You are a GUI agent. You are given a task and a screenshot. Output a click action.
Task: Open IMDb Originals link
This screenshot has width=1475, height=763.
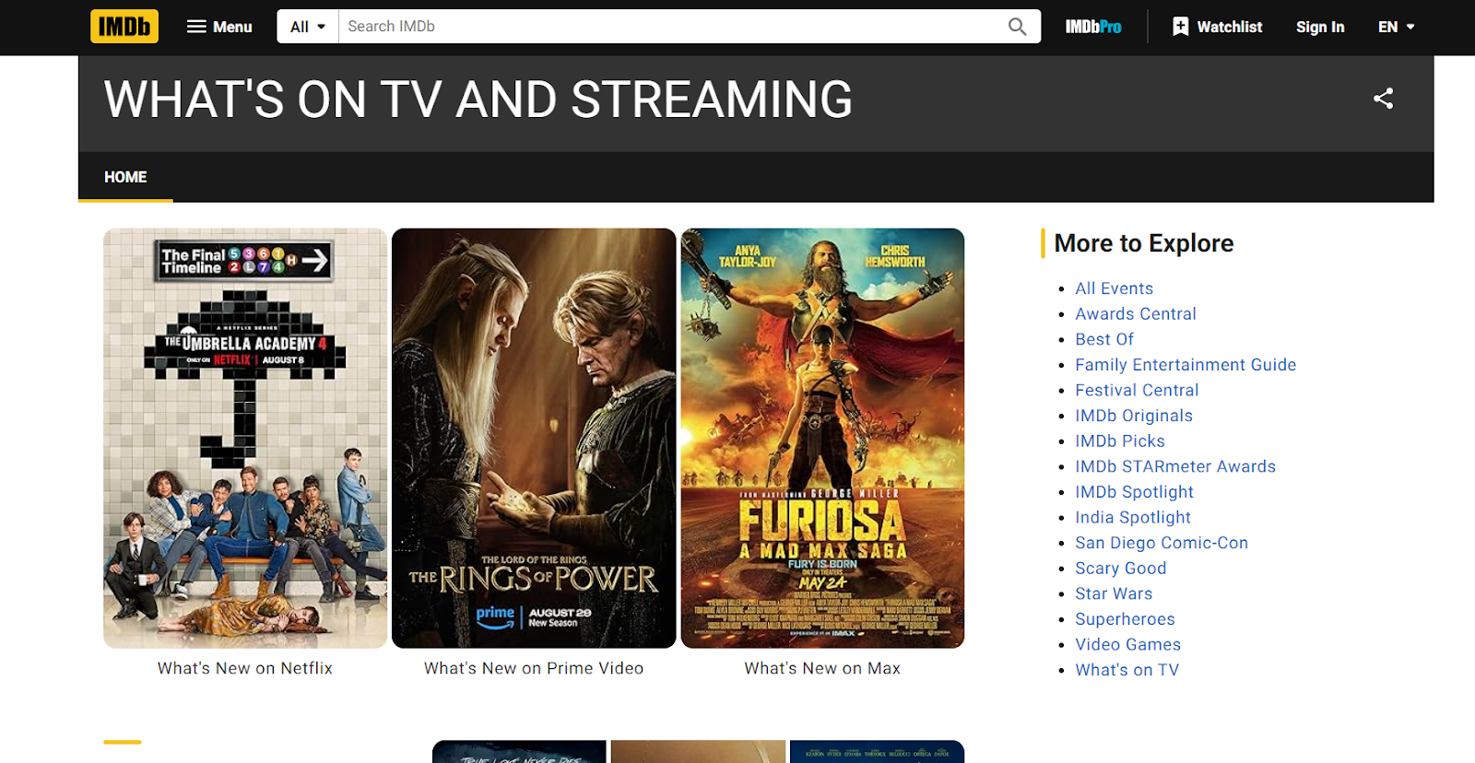[1134, 416]
